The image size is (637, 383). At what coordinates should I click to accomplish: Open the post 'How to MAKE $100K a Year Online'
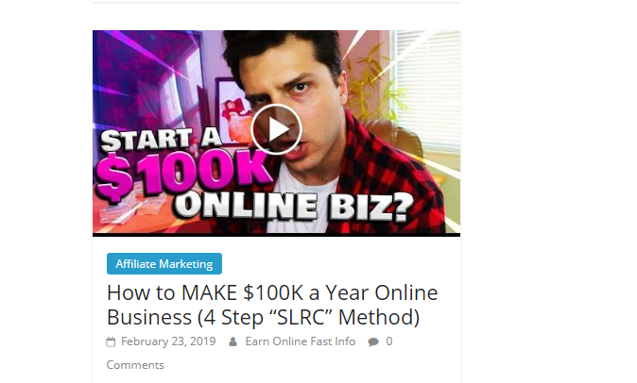(x=272, y=292)
